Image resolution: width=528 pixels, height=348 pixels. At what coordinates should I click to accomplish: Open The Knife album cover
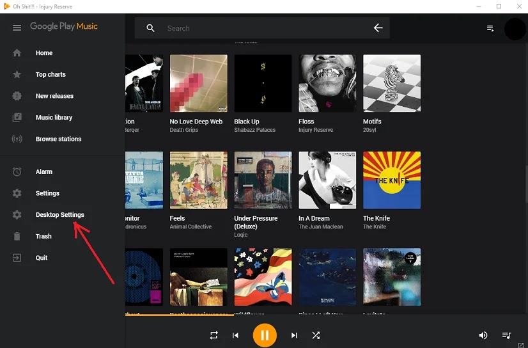click(x=392, y=180)
